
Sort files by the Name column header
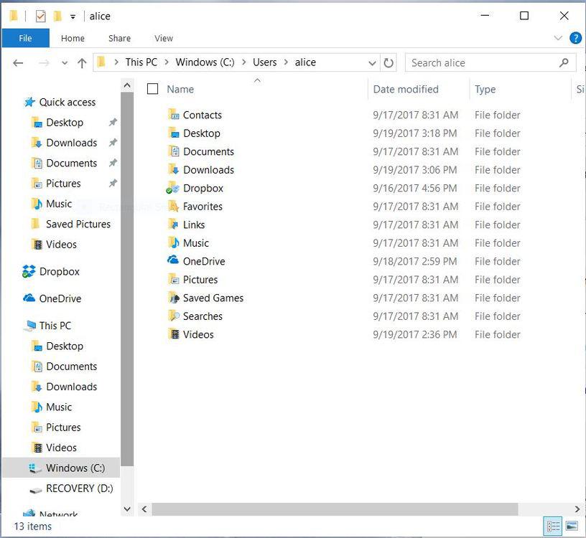coord(182,88)
